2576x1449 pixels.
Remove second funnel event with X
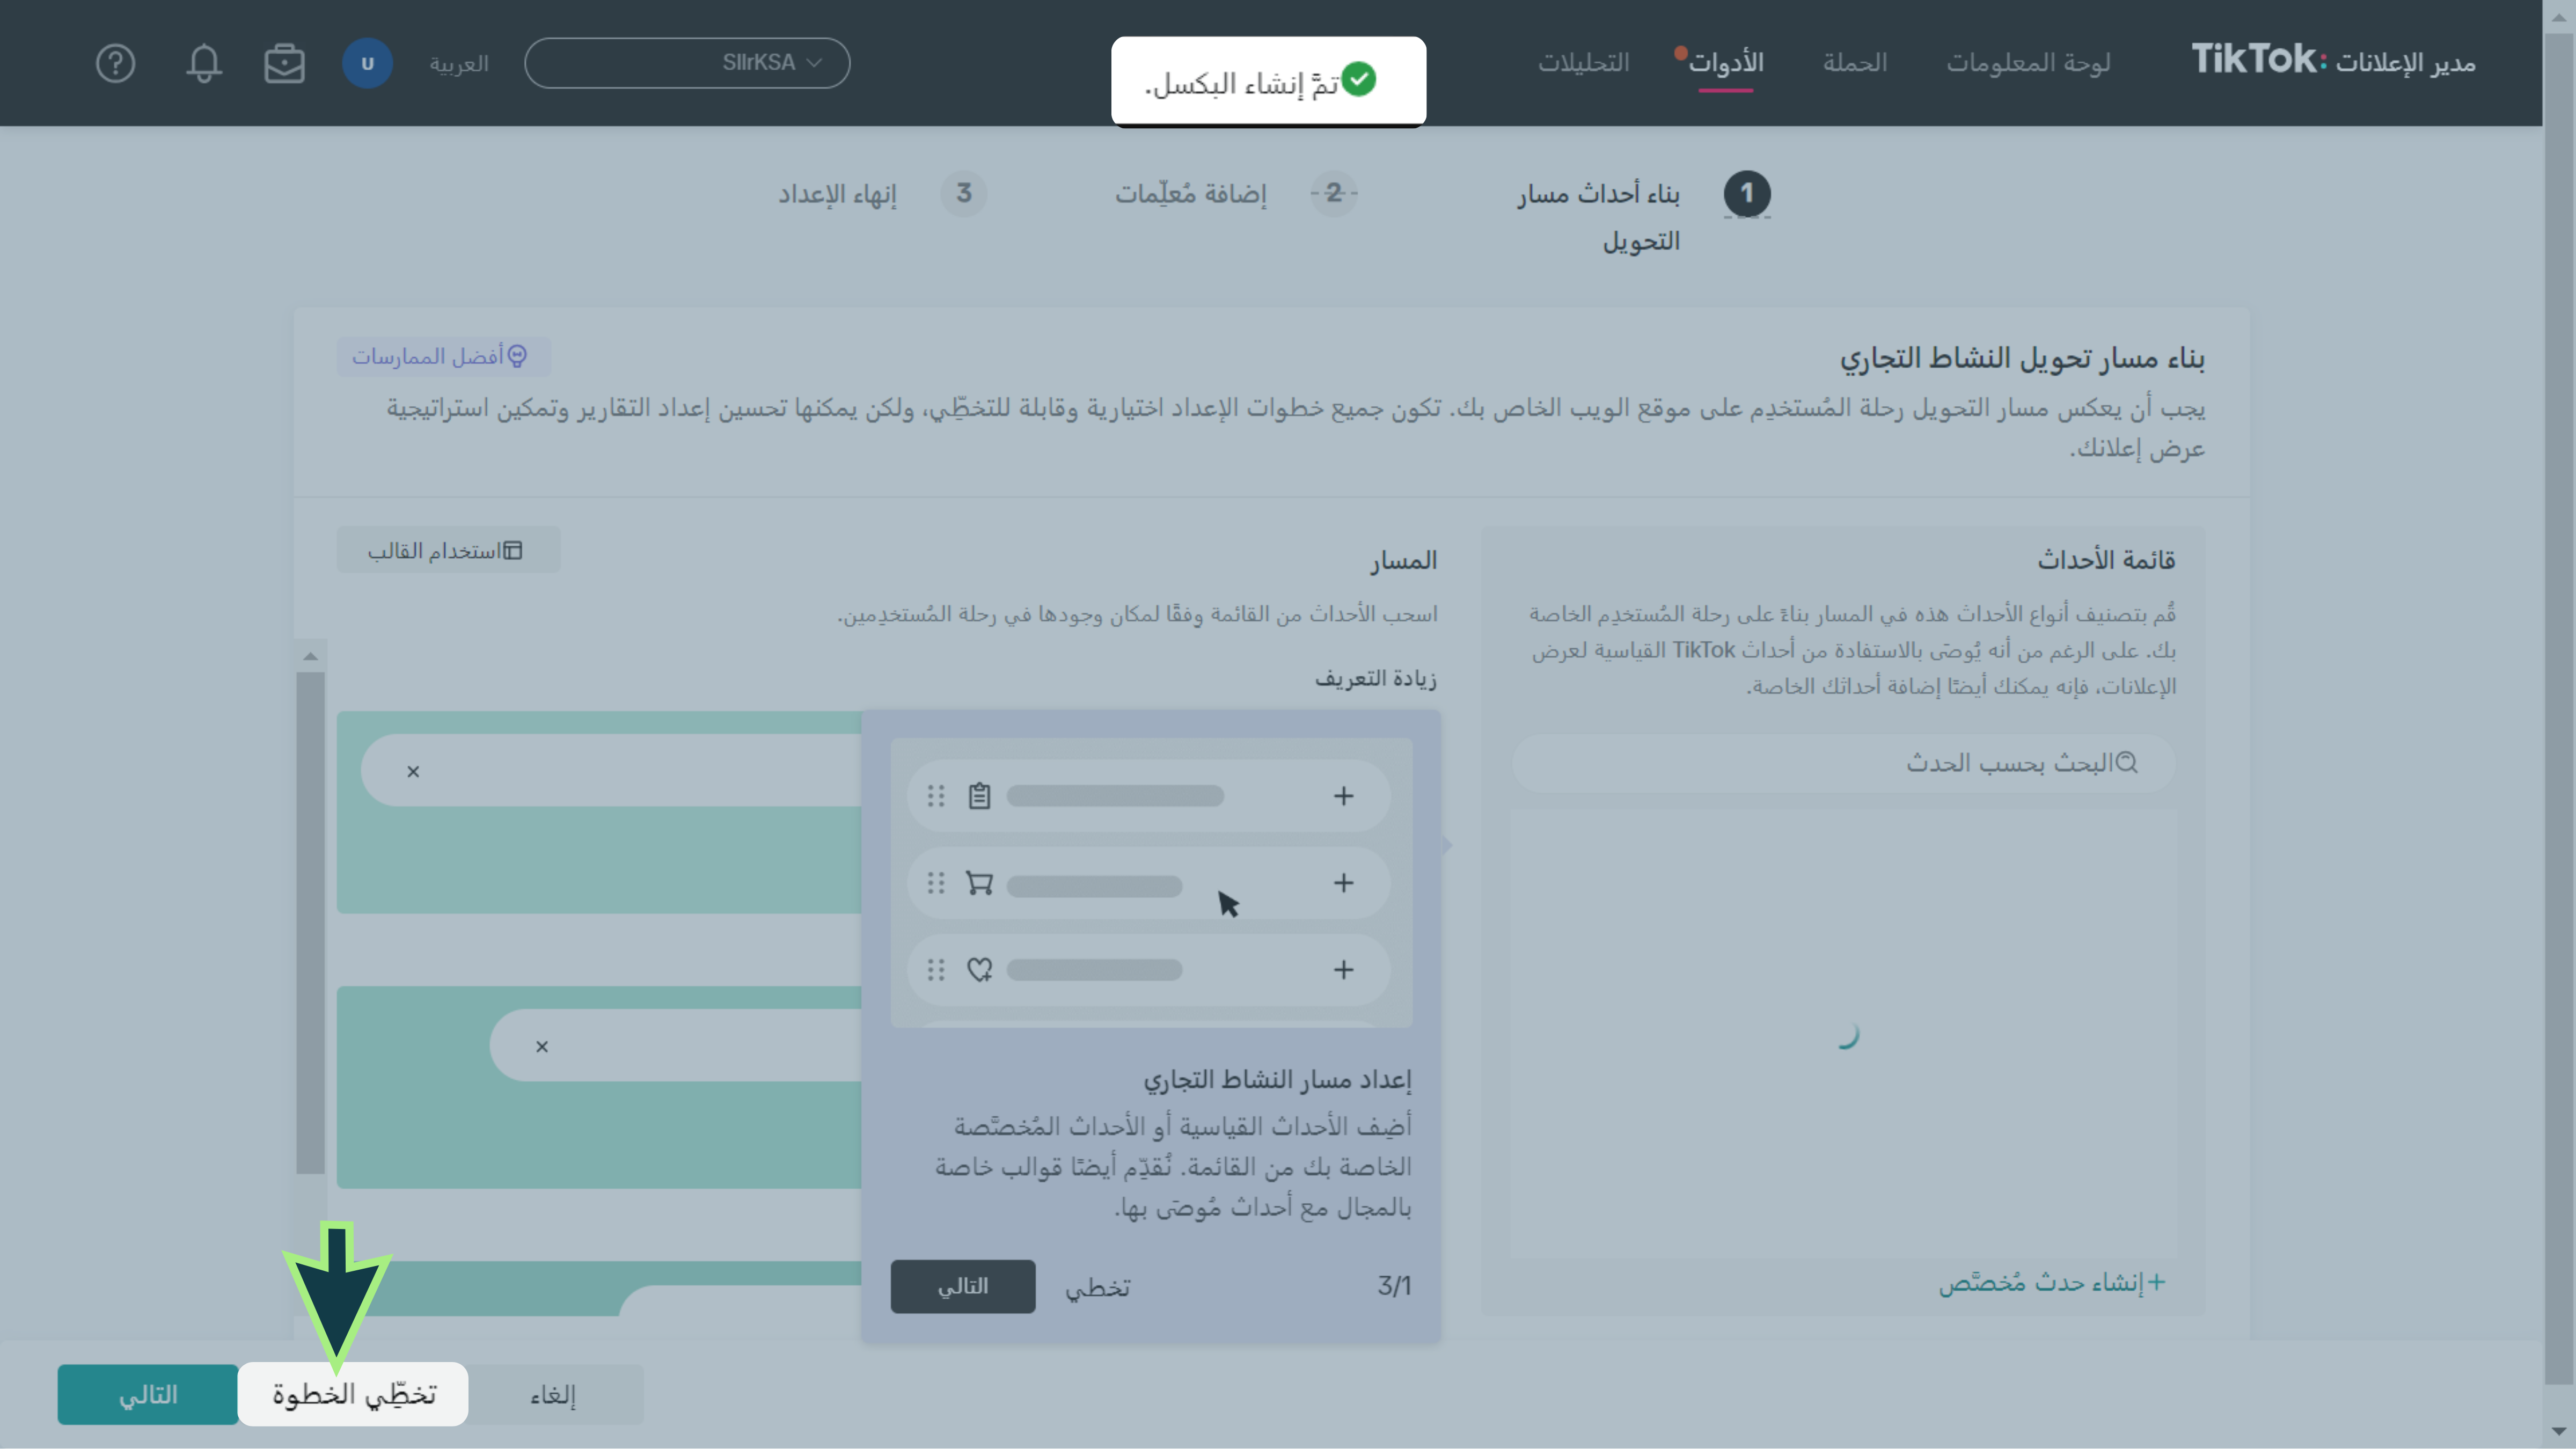[542, 1046]
